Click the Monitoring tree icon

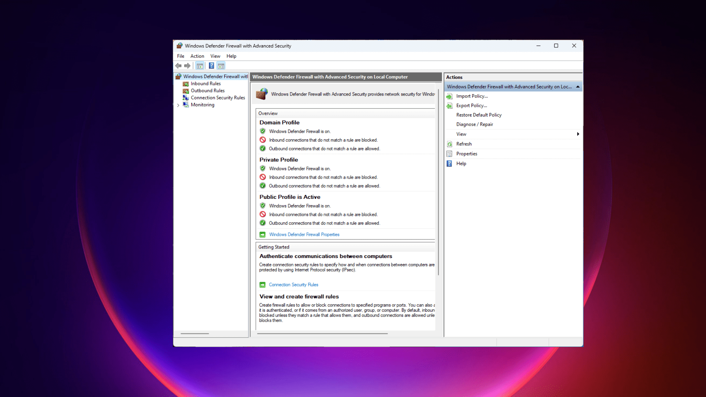click(186, 105)
